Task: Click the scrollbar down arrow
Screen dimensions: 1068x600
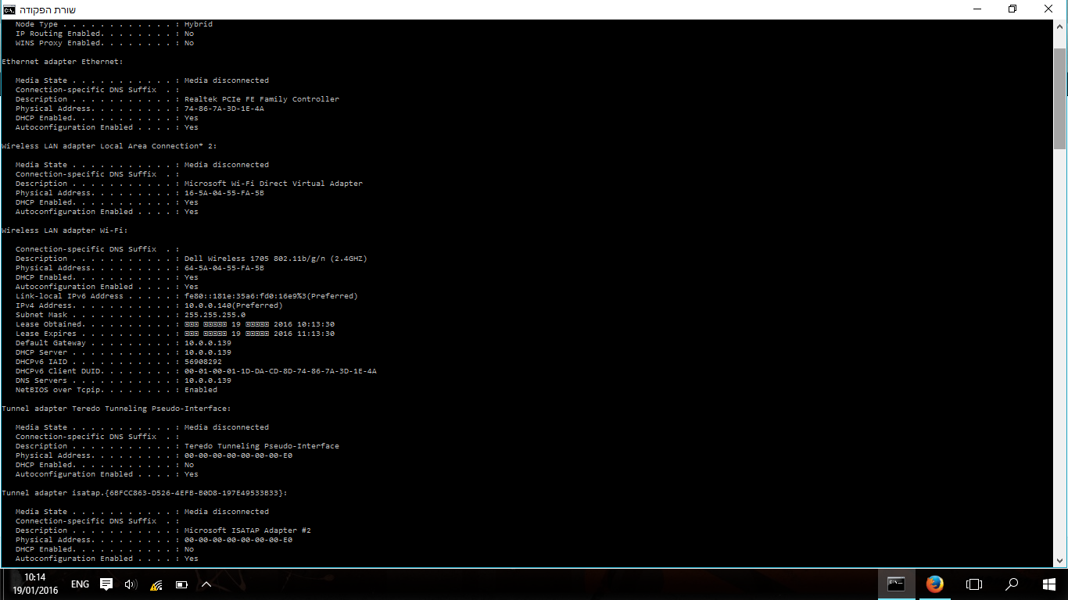Action: point(1060,561)
